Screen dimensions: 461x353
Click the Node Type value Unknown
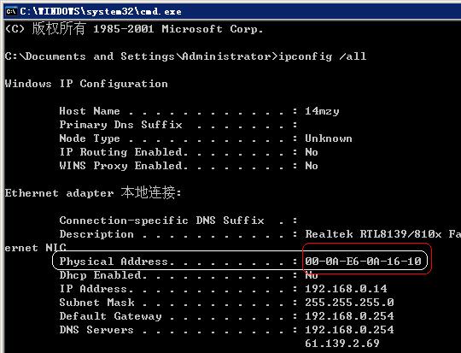coord(329,138)
